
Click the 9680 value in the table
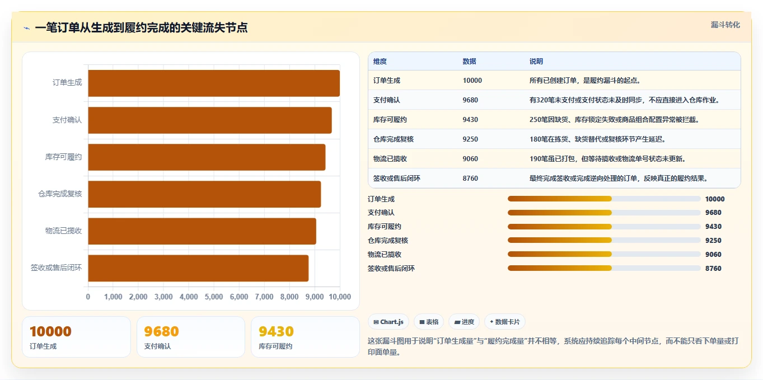coord(471,100)
